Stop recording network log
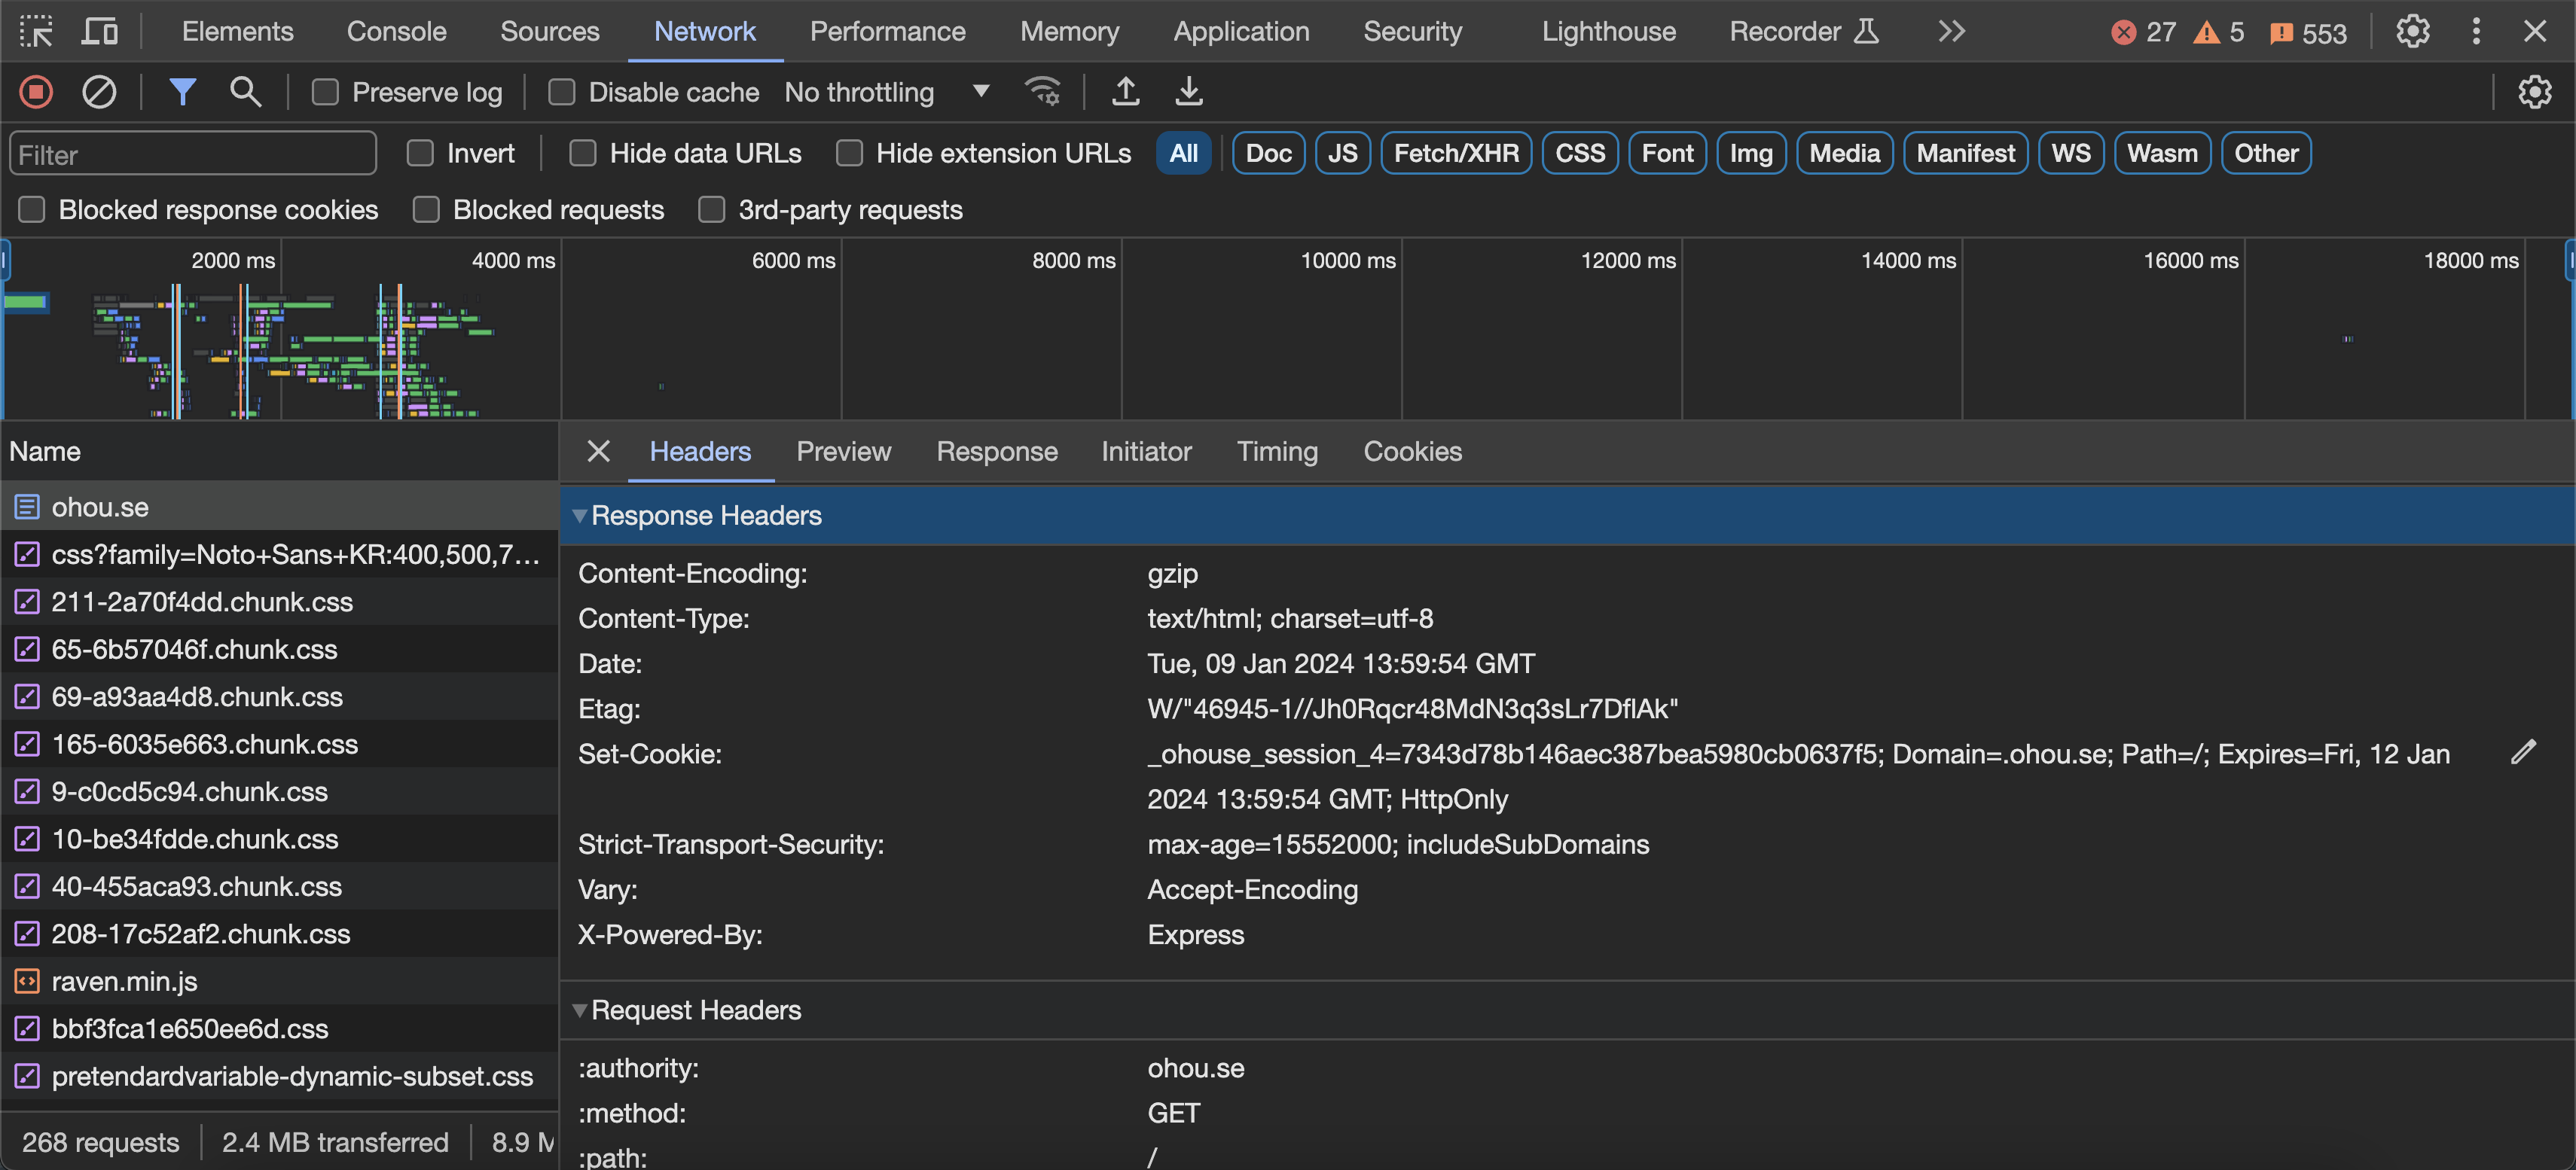The image size is (2576, 1170). [36, 92]
